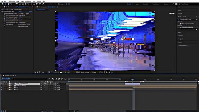Open the viewer magnification 50% dropdown
This screenshot has width=199, height=112.
[x=44, y=72]
